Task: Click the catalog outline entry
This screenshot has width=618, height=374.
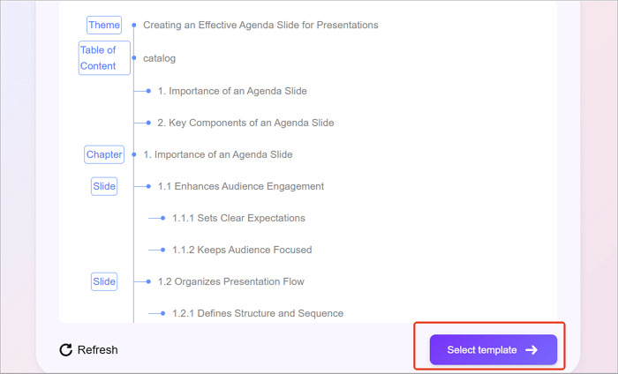Action: pyautogui.click(x=159, y=58)
